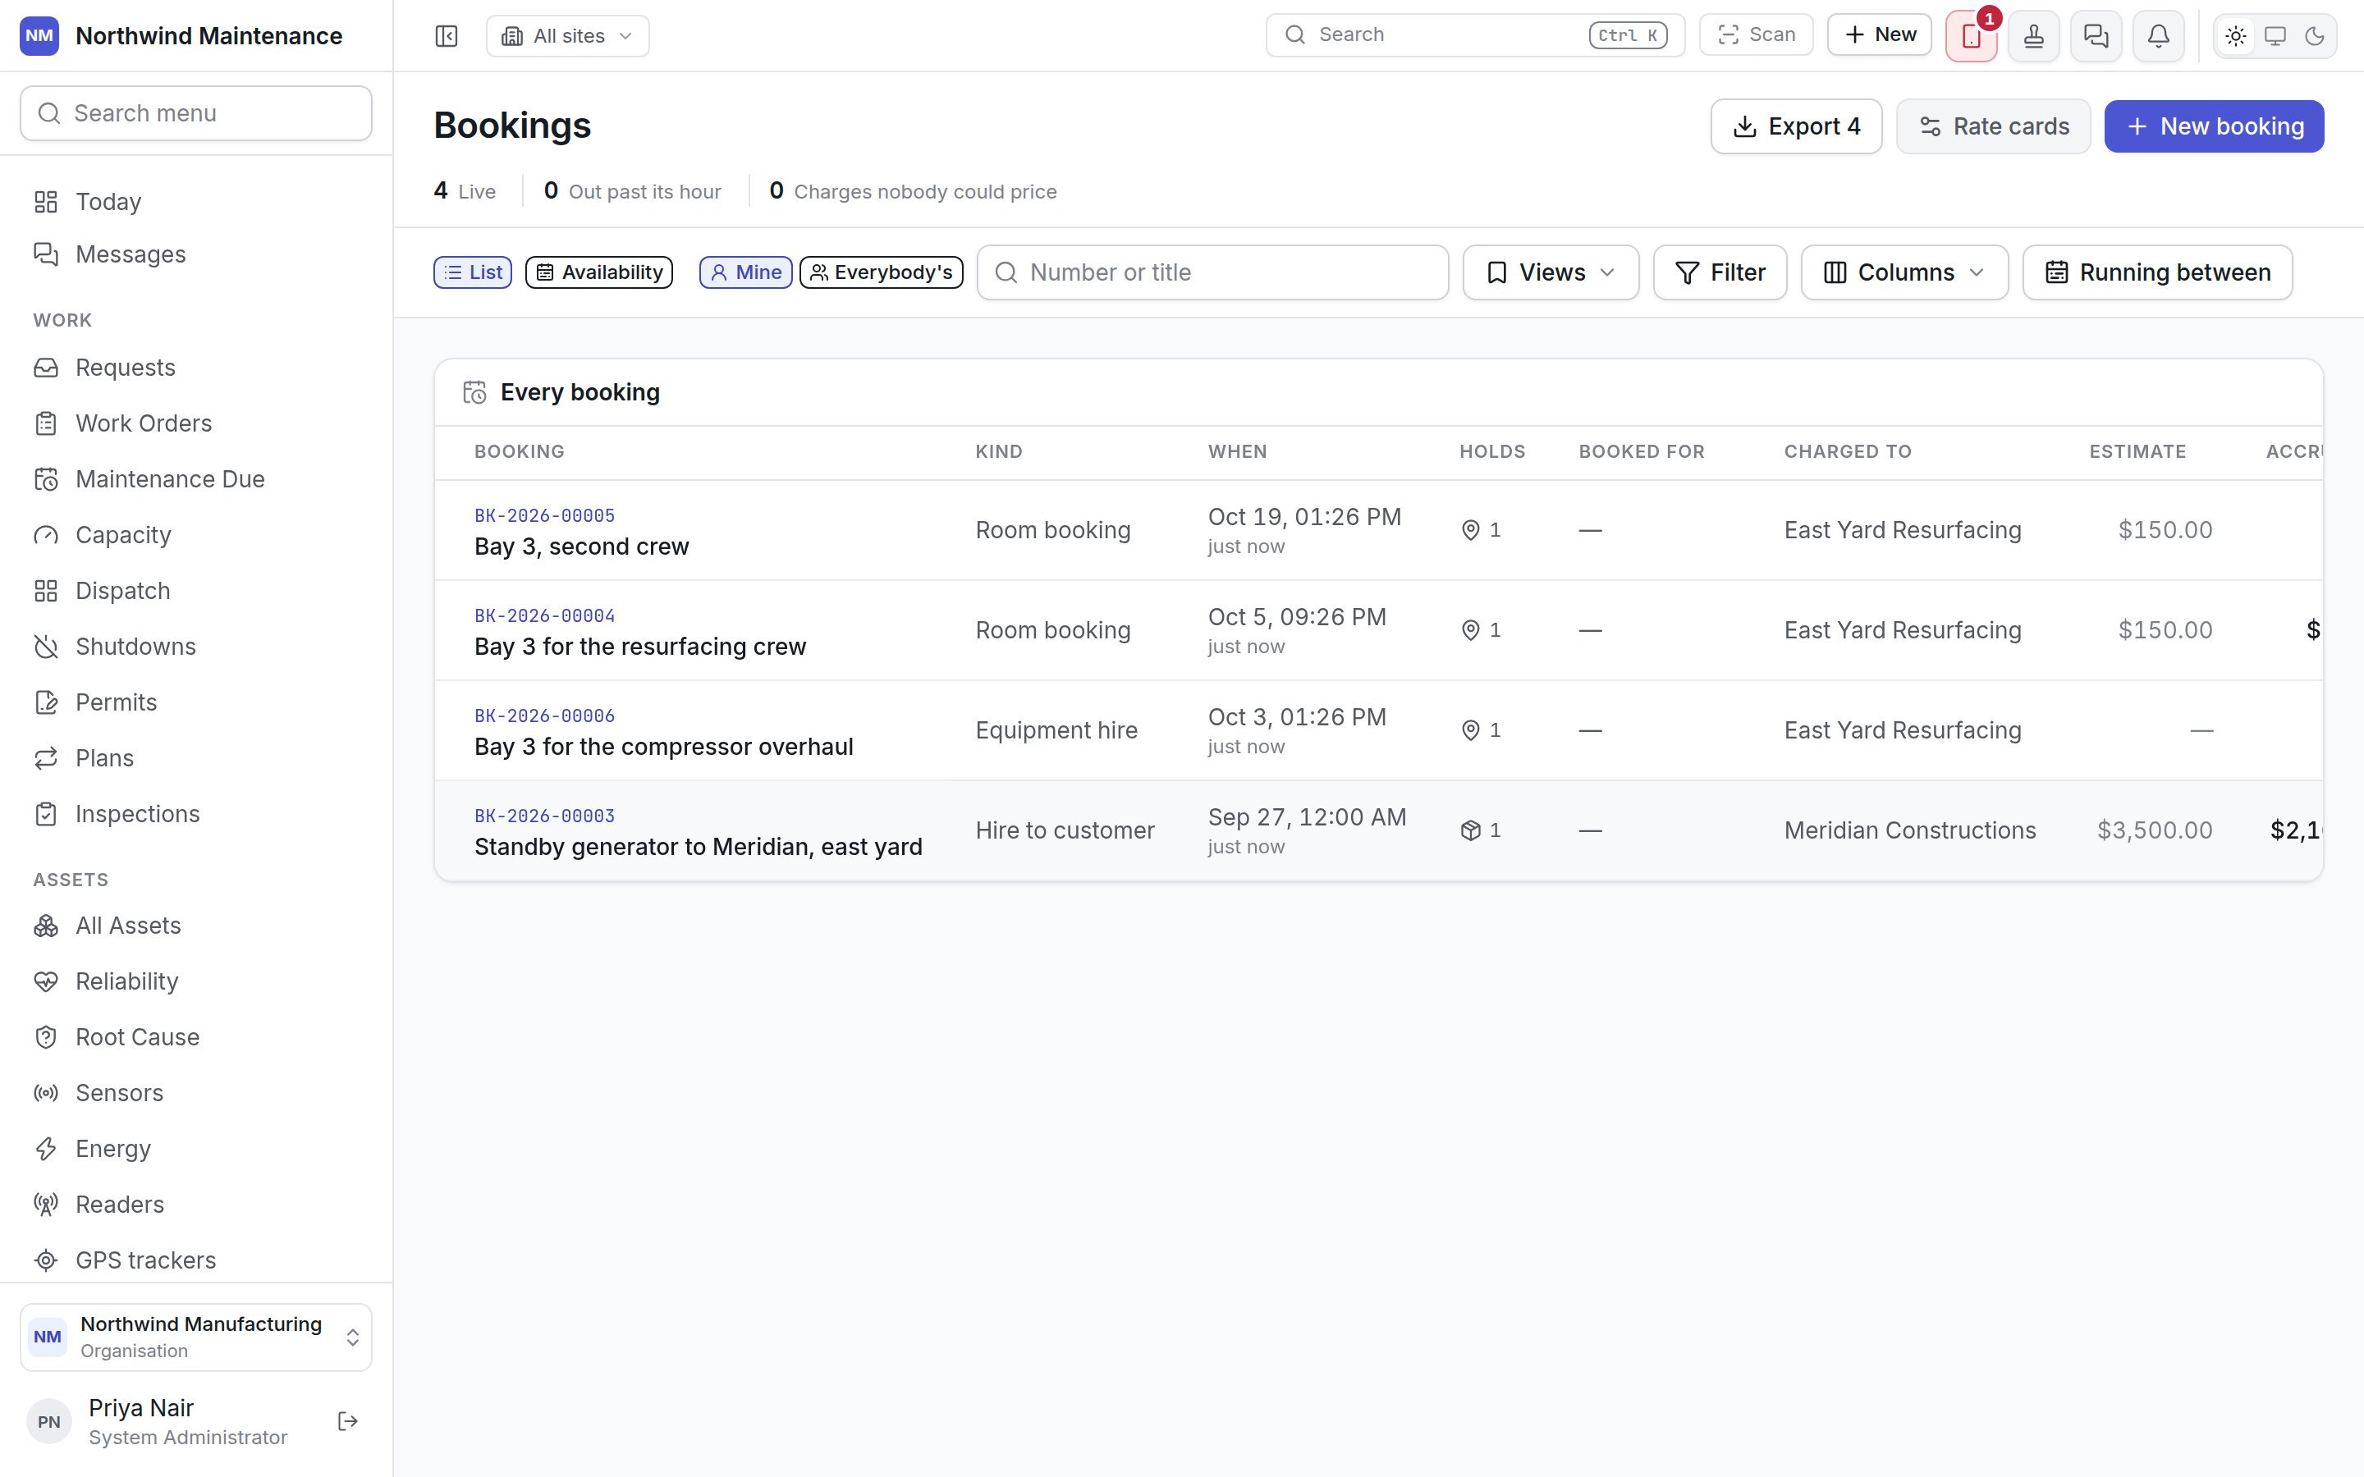Screen dimensions: 2364x1477
Task: Open the notifications bell
Action: coord(2159,36)
